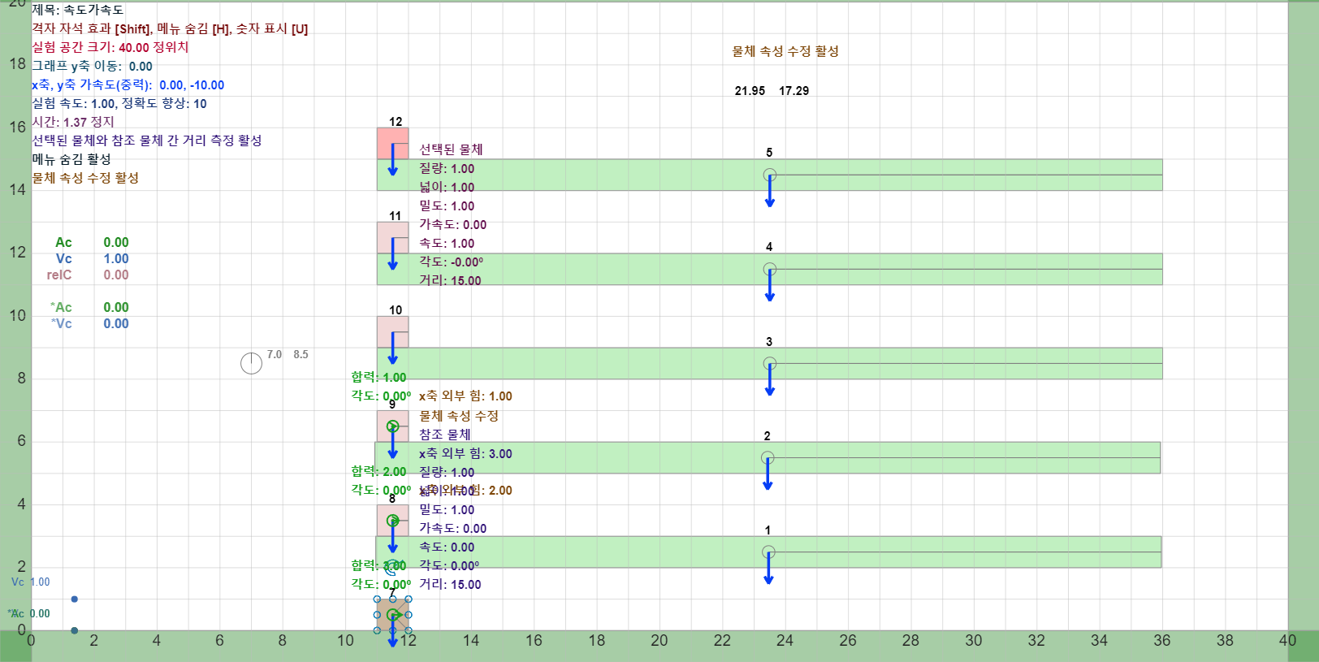The height and width of the screenshot is (662, 1319).
Task: Click the '시간: 1.37 정지' status line
Action: point(73,122)
